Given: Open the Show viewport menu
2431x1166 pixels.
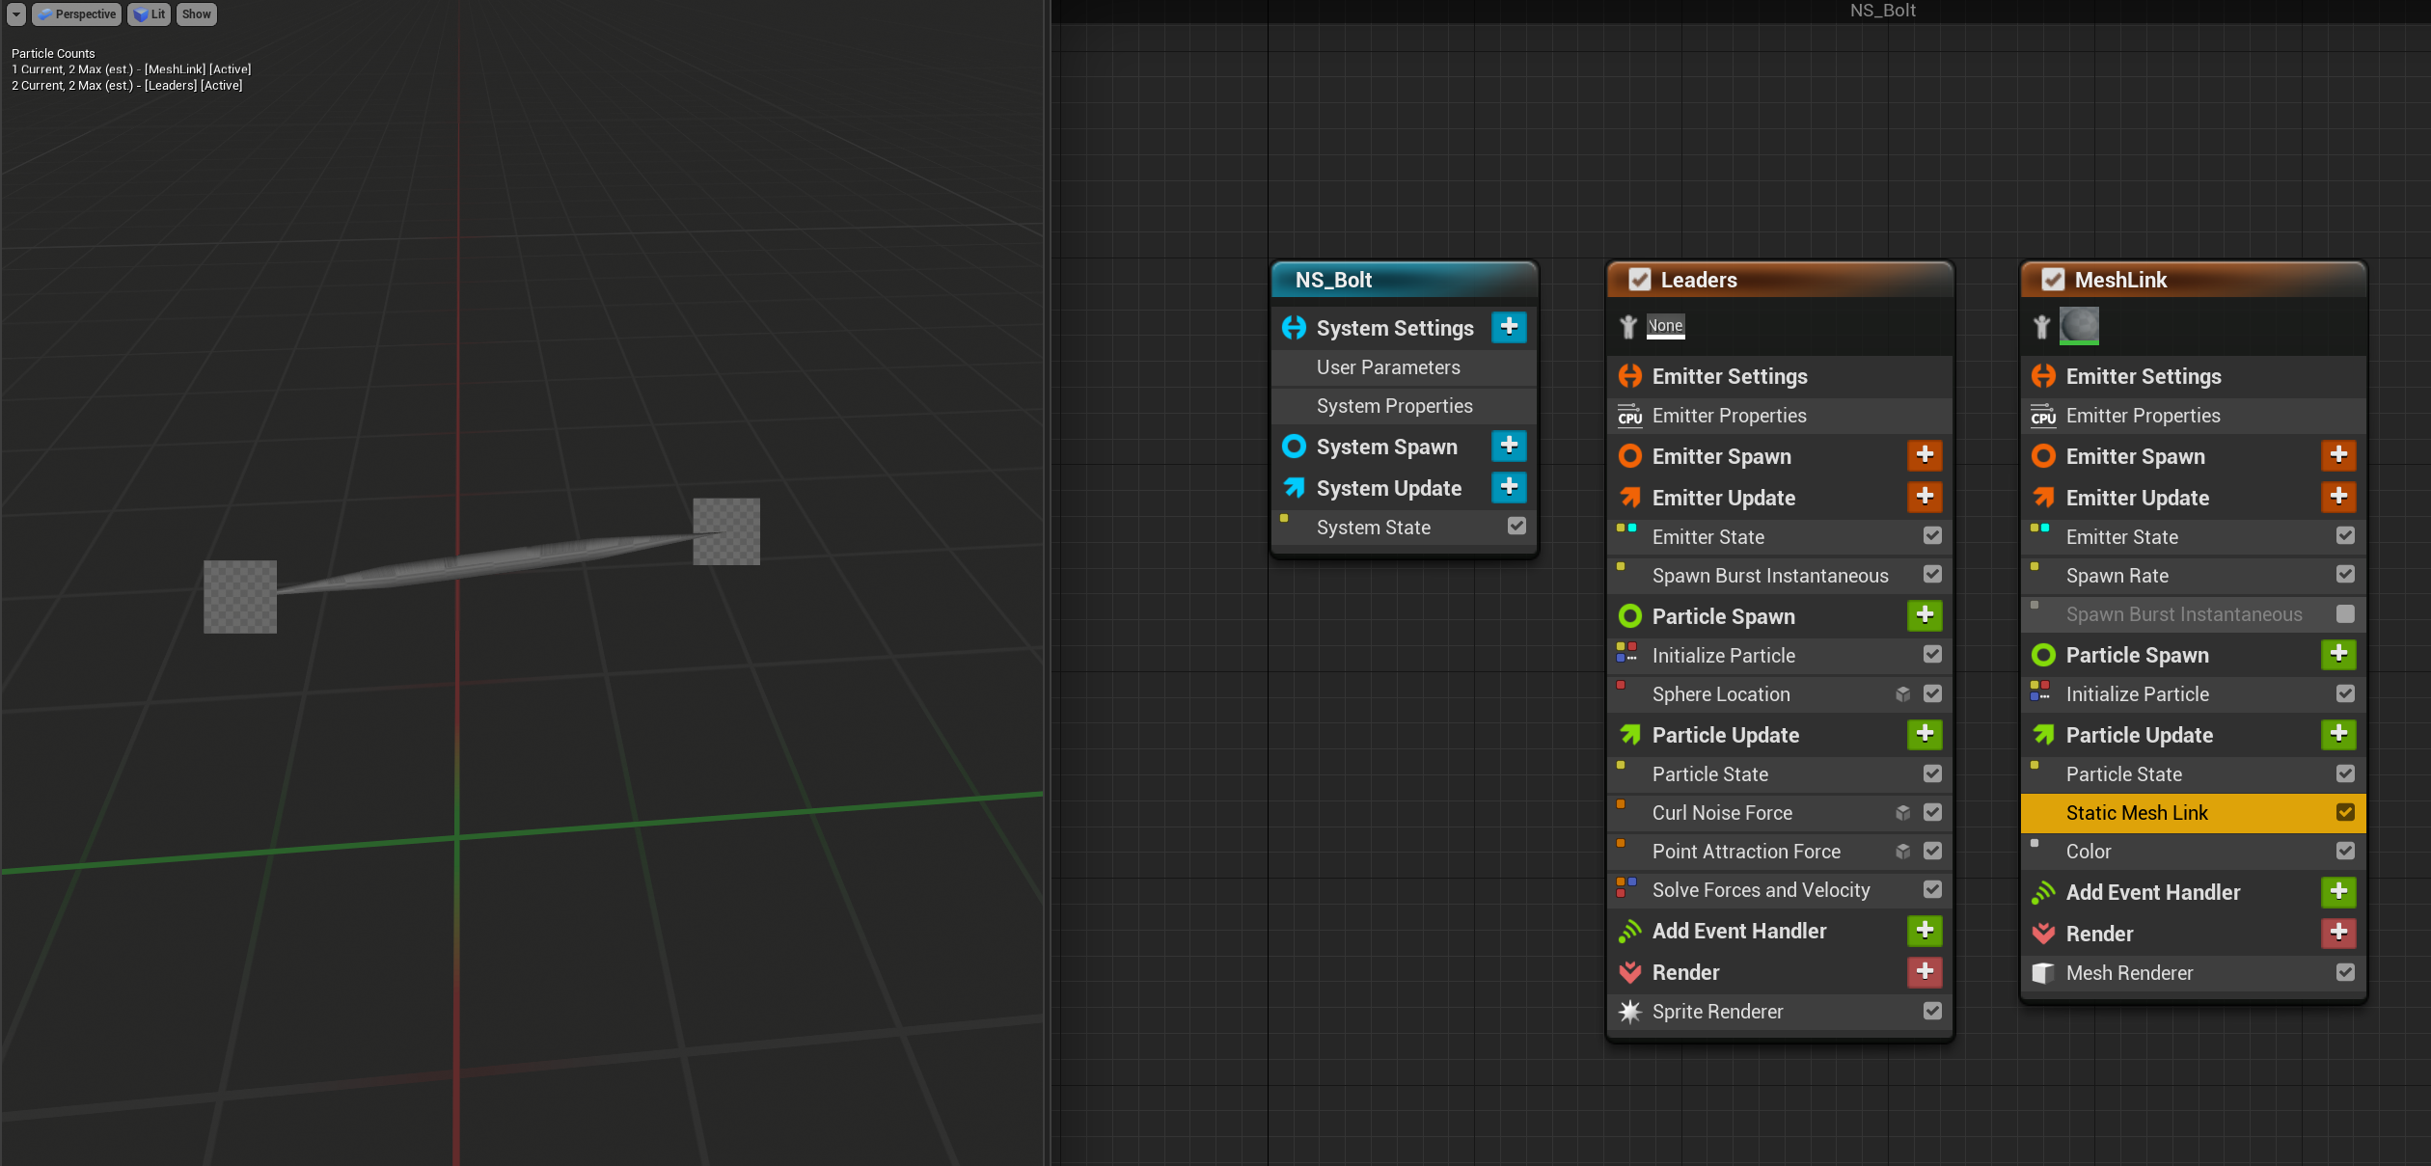Looking at the screenshot, I should [196, 14].
